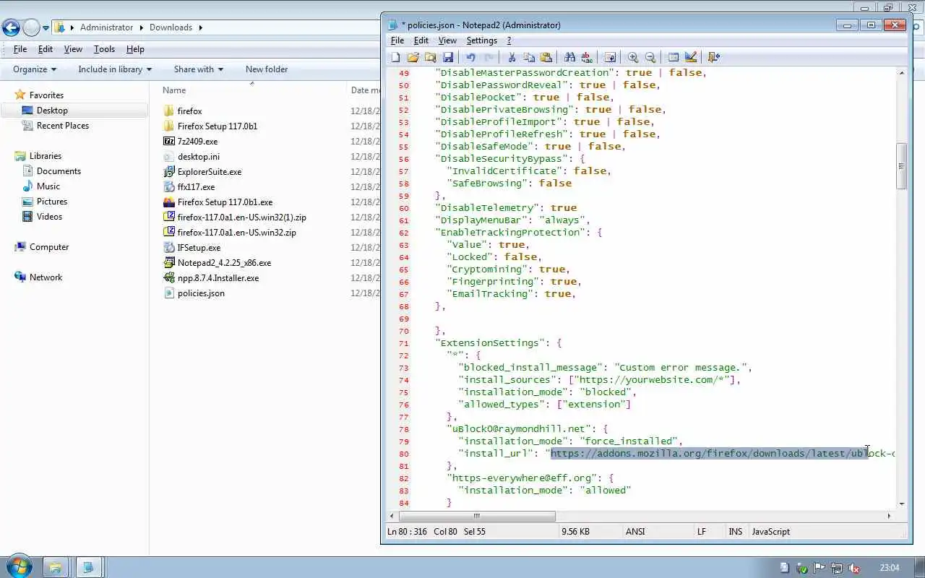
Task: Paste with the clipboard toolbar icon
Action: tap(546, 57)
